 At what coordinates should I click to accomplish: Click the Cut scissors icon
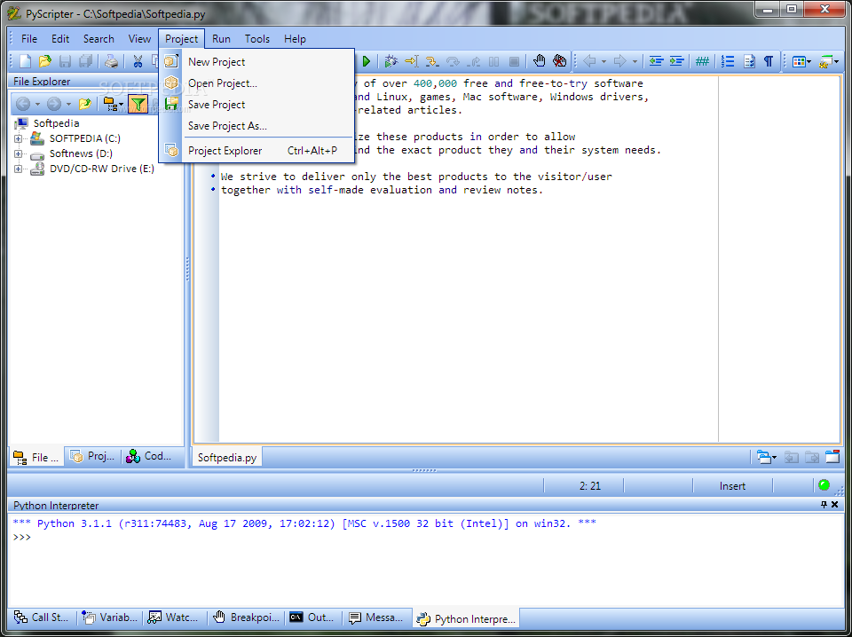[x=138, y=61]
